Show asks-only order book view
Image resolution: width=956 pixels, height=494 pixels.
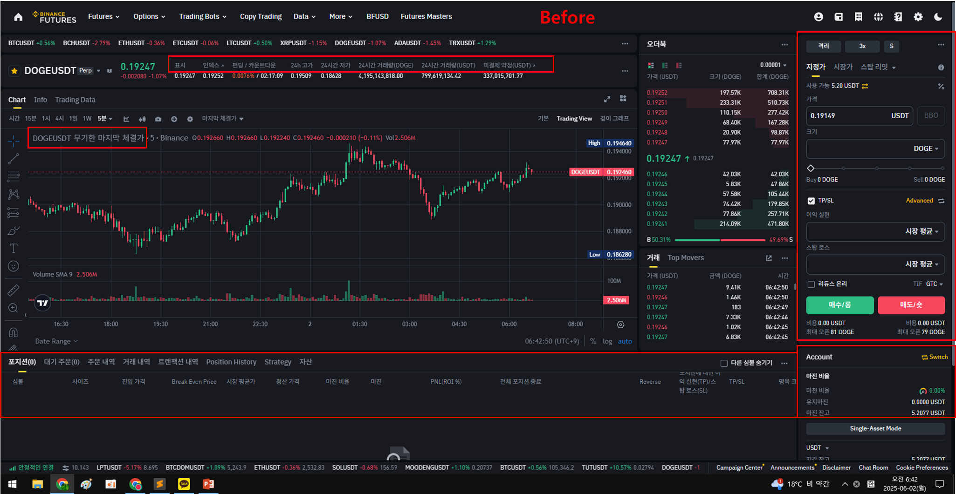coord(679,65)
